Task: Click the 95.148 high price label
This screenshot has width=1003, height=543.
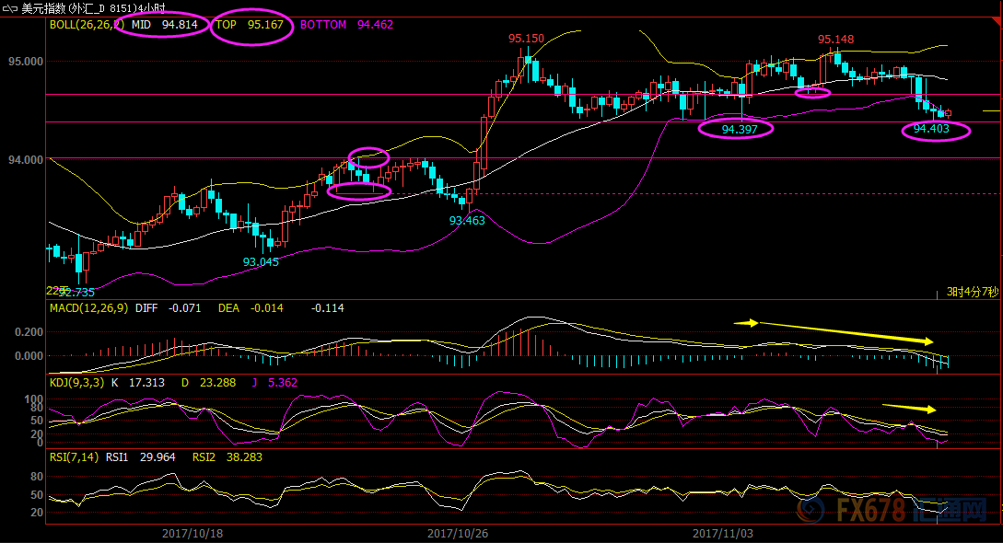Action: click(x=837, y=40)
